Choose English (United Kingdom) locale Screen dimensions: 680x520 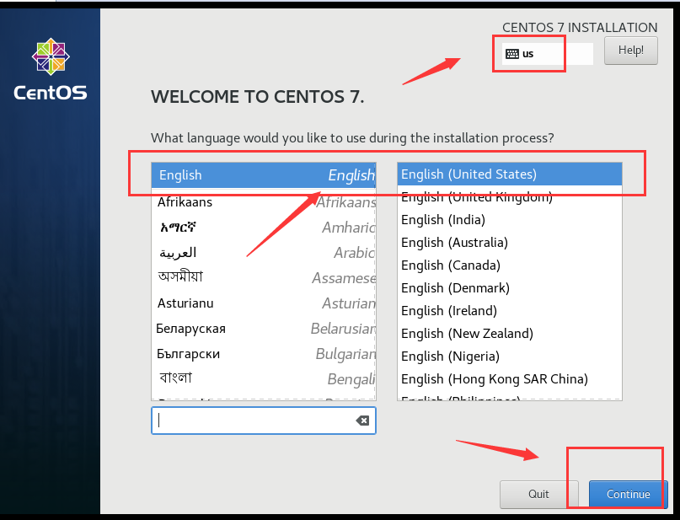click(510, 197)
